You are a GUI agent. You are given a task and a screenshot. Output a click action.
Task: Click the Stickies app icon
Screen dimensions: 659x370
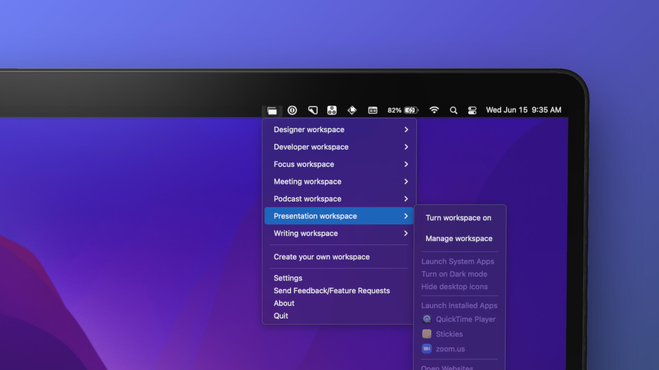(427, 334)
